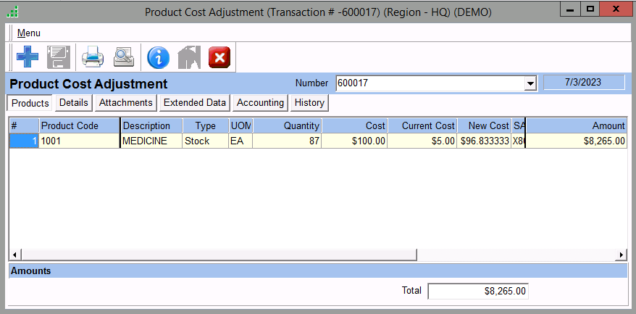This screenshot has width=636, height=314.
Task: Select the Extended Data tab
Action: point(194,103)
